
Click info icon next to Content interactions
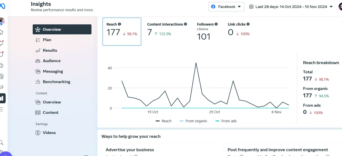pyautogui.click(x=186, y=24)
